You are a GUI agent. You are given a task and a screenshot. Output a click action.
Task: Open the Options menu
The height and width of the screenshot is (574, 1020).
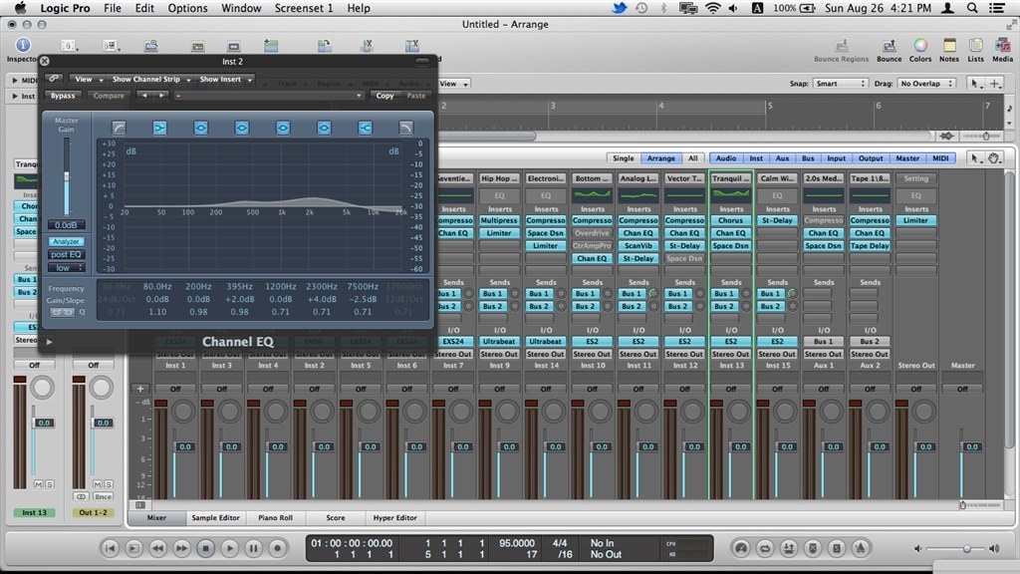pos(187,8)
